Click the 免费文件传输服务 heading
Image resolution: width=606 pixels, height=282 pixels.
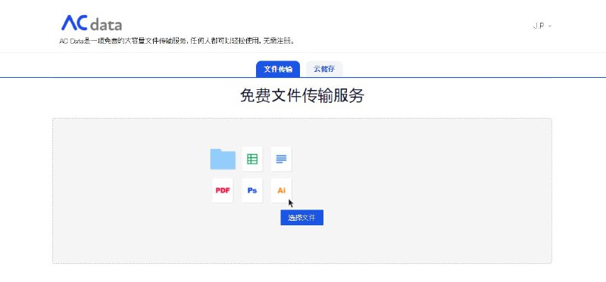pos(301,96)
